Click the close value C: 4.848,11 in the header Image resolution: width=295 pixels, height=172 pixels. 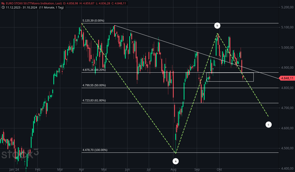pos(119,3)
